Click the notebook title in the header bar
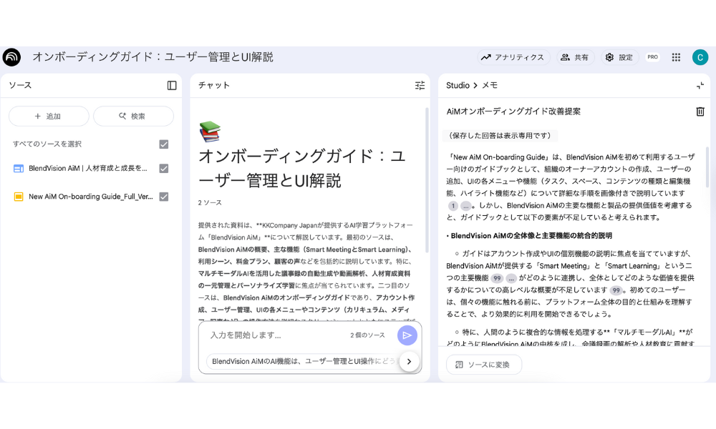 point(153,57)
